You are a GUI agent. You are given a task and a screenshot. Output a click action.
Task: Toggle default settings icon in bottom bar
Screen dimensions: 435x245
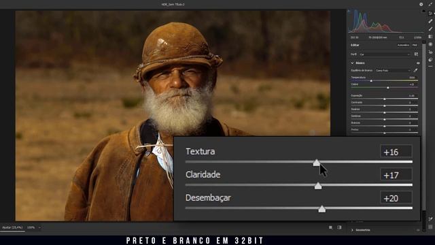339,227
